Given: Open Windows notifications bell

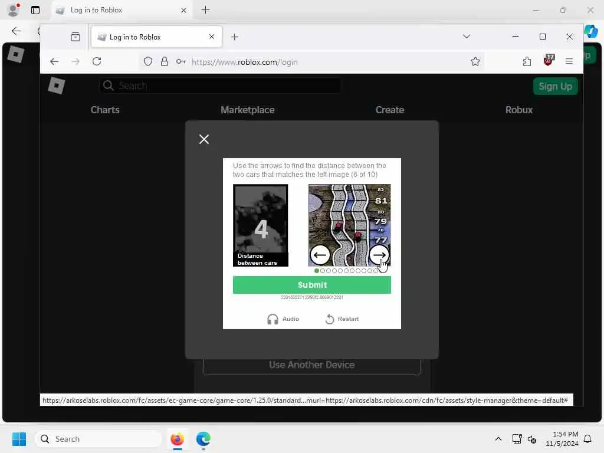Looking at the screenshot, I should click(587, 439).
